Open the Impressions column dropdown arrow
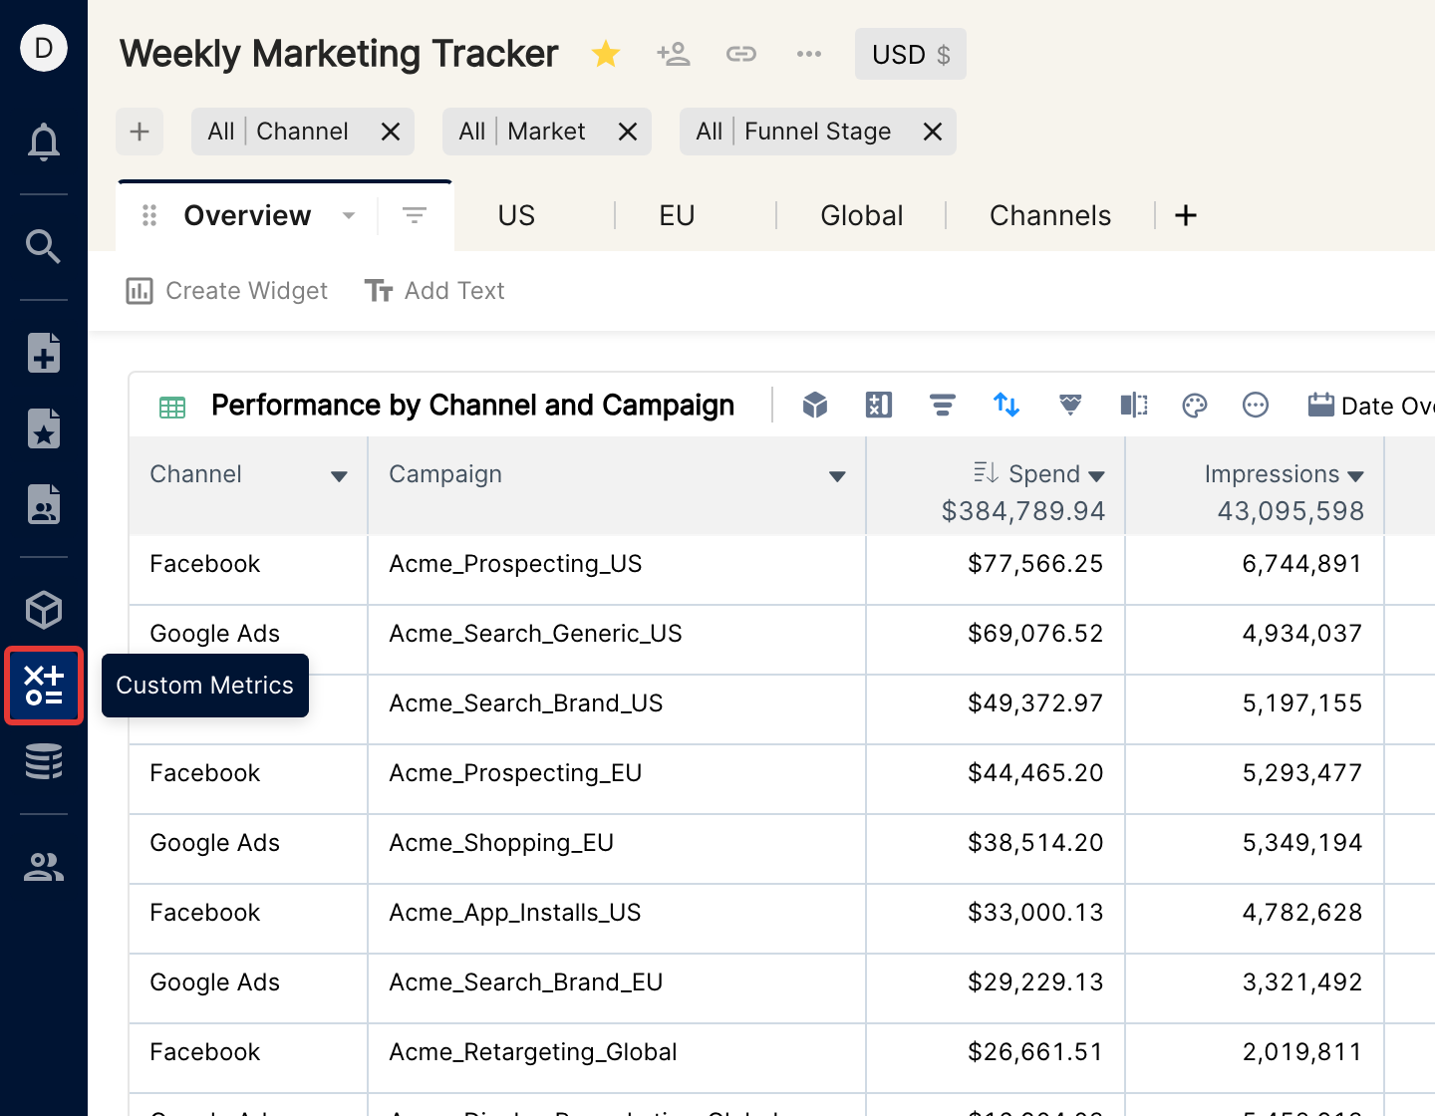The width and height of the screenshot is (1435, 1116). (x=1355, y=476)
